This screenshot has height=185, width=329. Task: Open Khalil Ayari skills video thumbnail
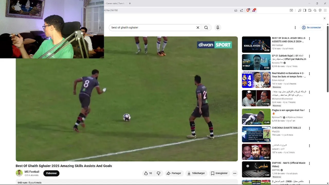(256, 44)
